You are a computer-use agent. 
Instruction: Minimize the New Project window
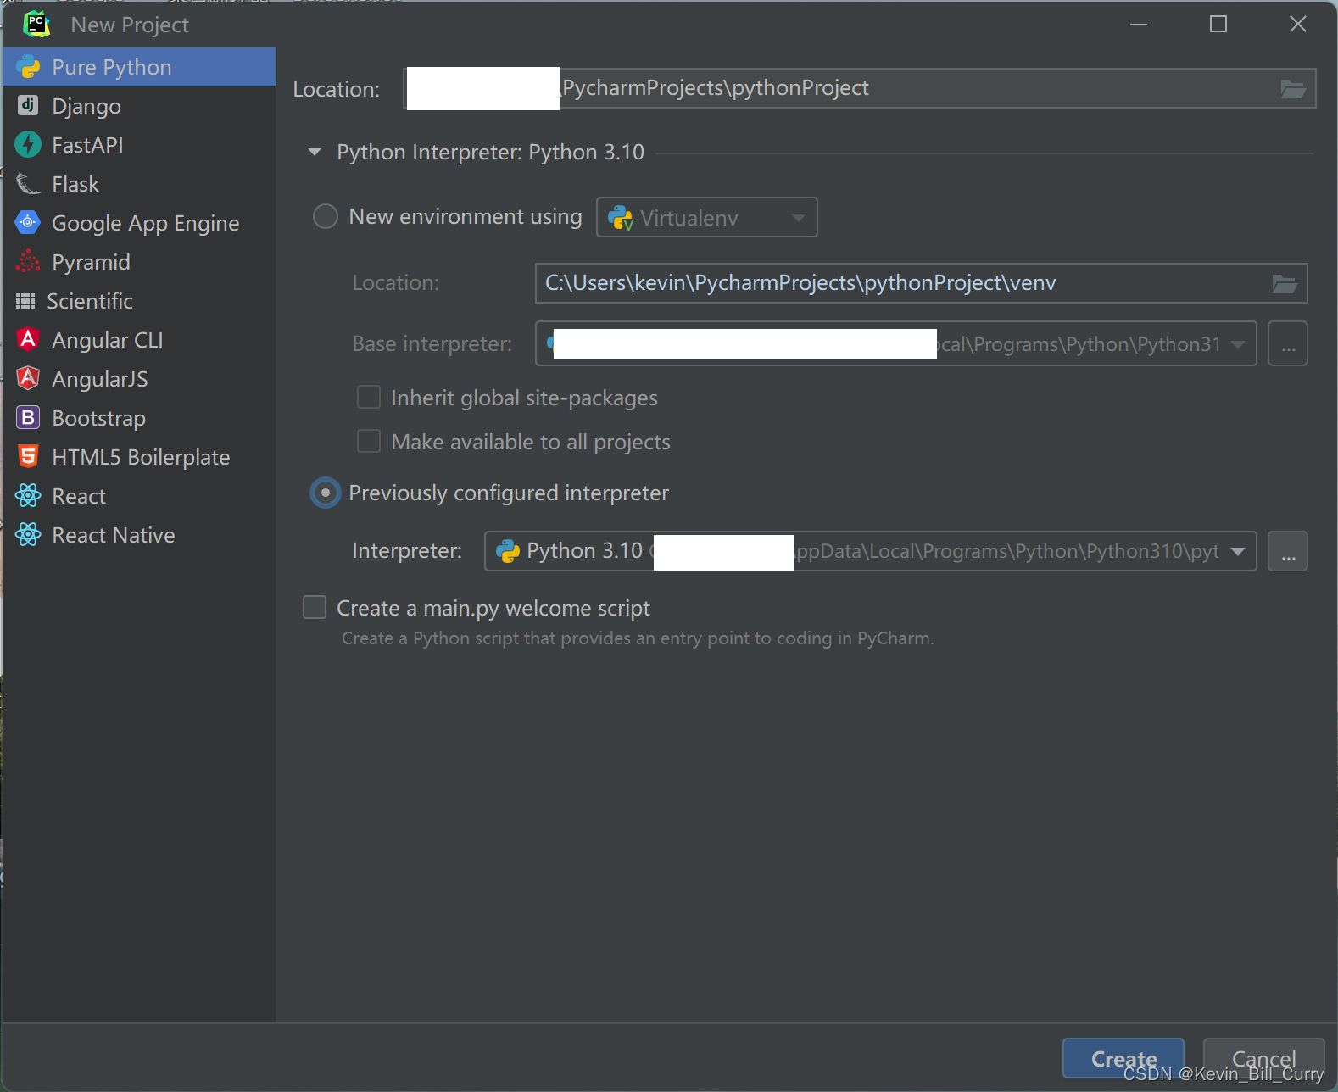pos(1139,24)
